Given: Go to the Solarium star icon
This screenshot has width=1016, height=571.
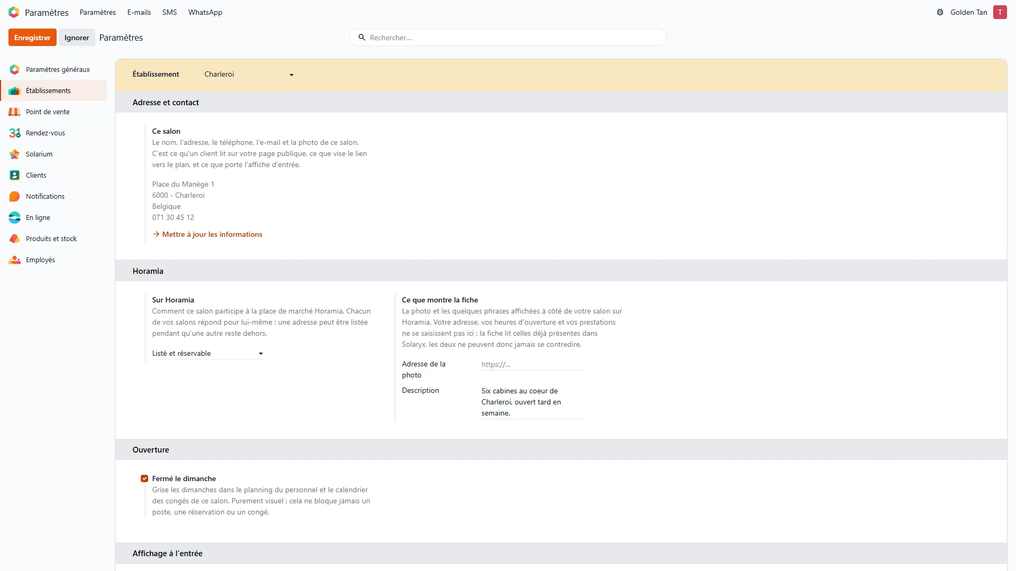Looking at the screenshot, I should coord(14,154).
